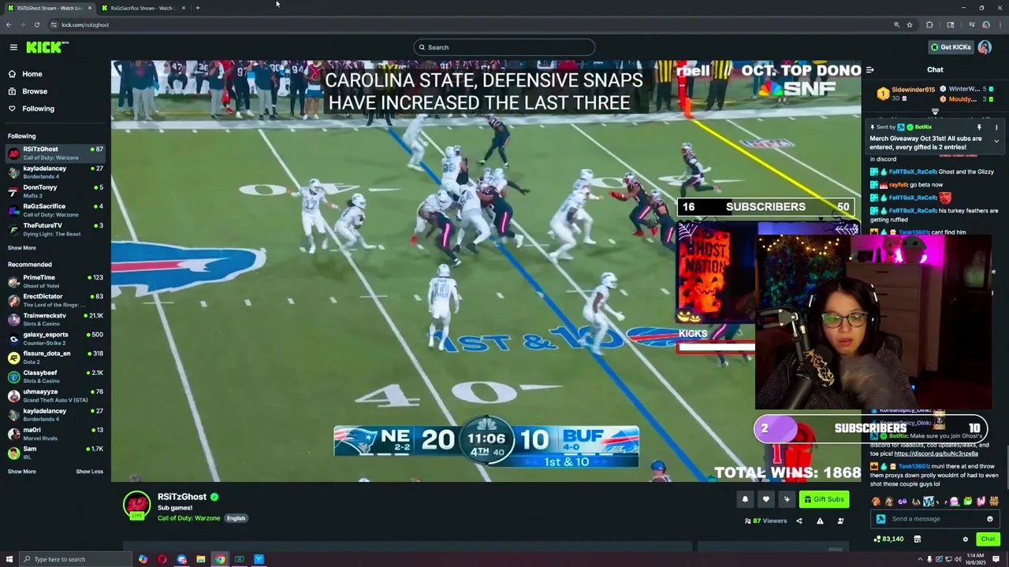
Task: Open RaGzSacrifice channel in sidebar
Action: tap(55, 210)
